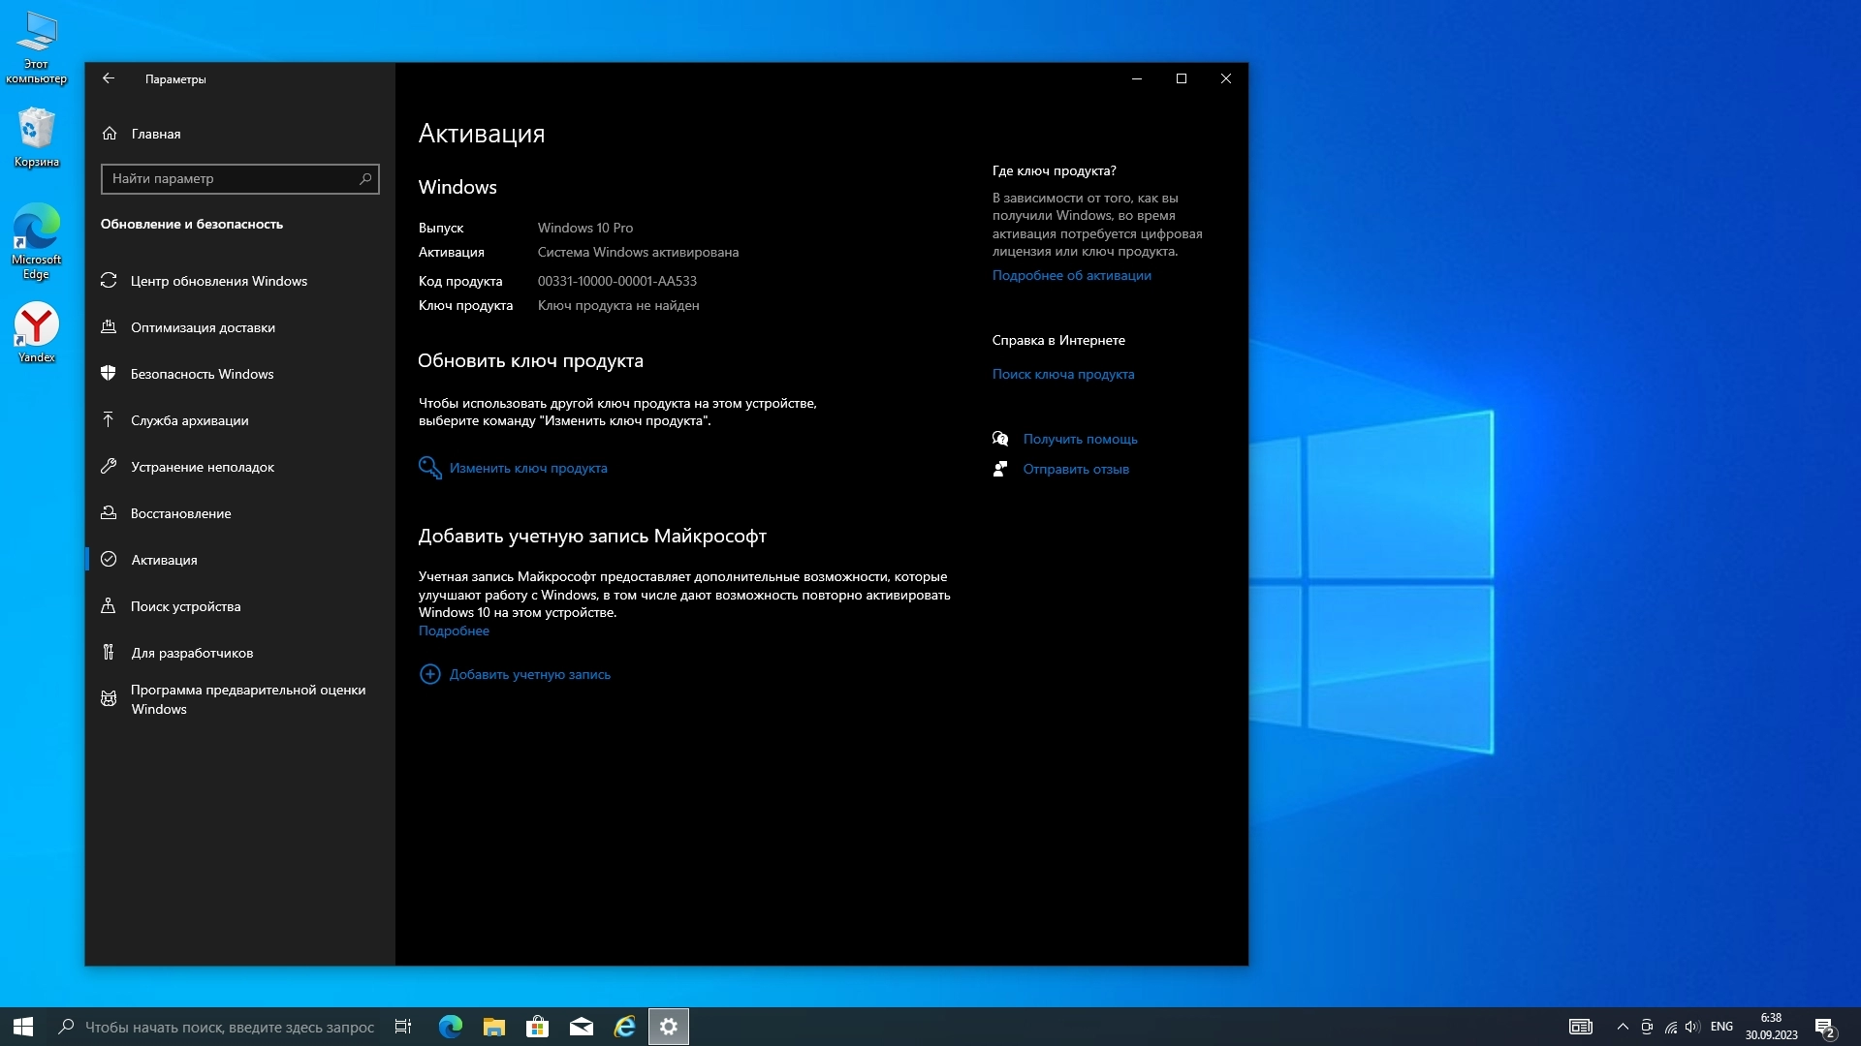1861x1046 pixels.
Task: Open Центр обновления Windows section
Action: pyautogui.click(x=218, y=281)
